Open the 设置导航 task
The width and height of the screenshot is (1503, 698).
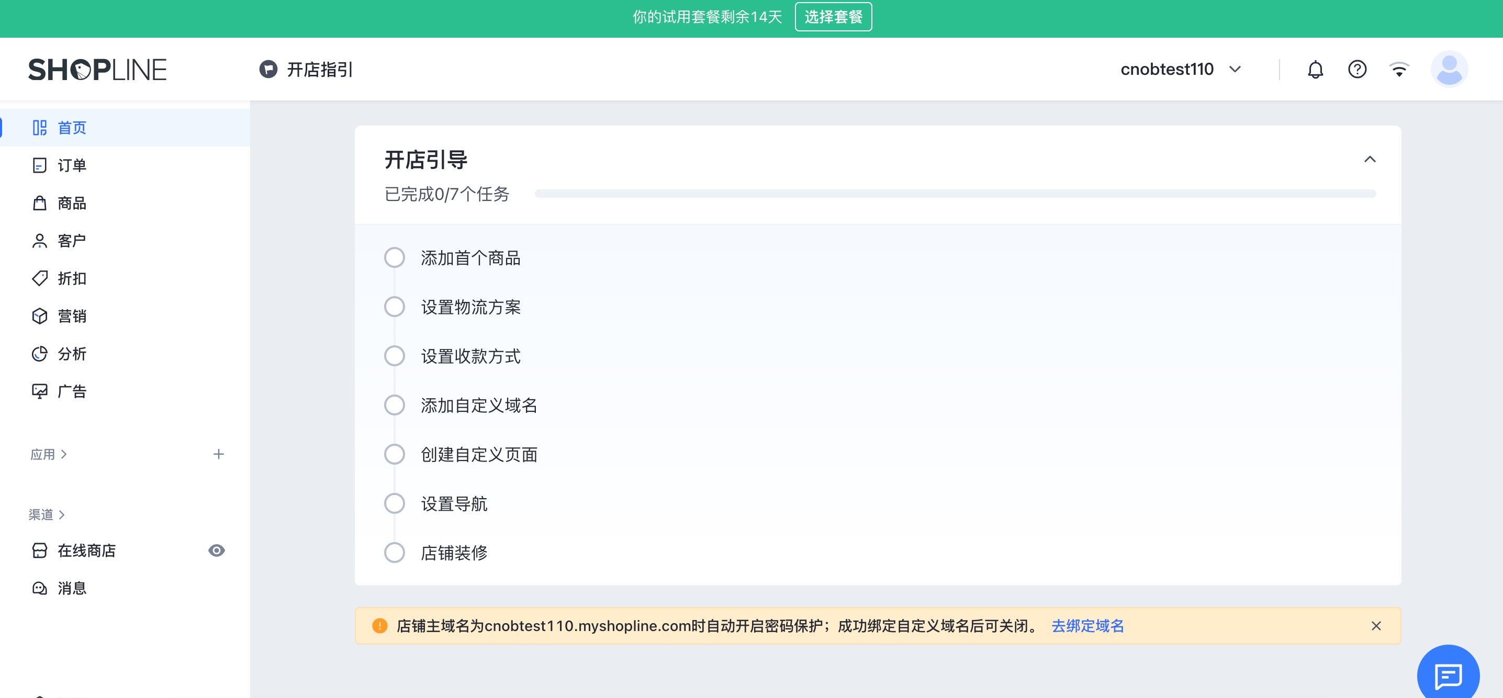[x=454, y=503]
